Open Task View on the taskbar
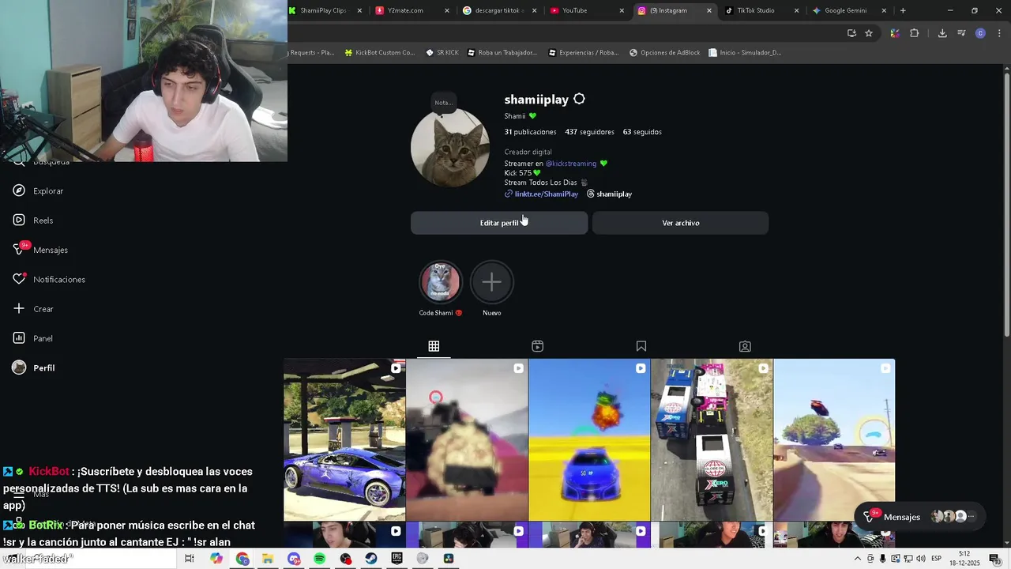This screenshot has height=569, width=1011. point(190,559)
